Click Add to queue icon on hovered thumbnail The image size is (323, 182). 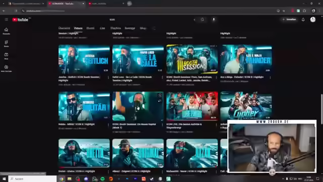coord(160,101)
